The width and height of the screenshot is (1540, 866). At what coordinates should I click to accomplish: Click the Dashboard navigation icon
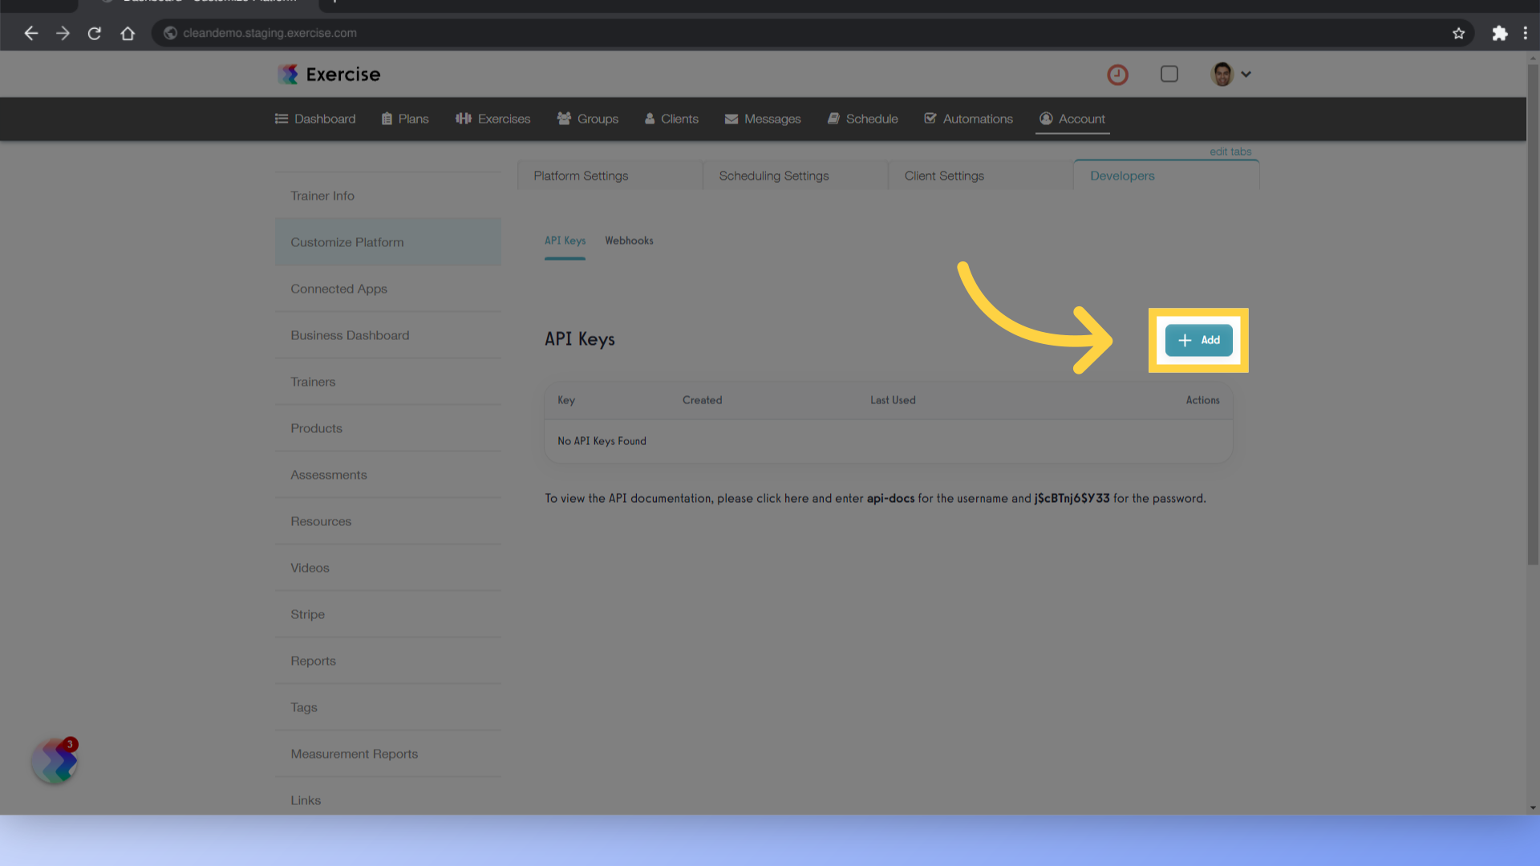280,119
